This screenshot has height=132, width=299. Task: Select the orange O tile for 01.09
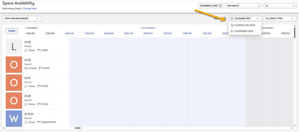(14, 101)
